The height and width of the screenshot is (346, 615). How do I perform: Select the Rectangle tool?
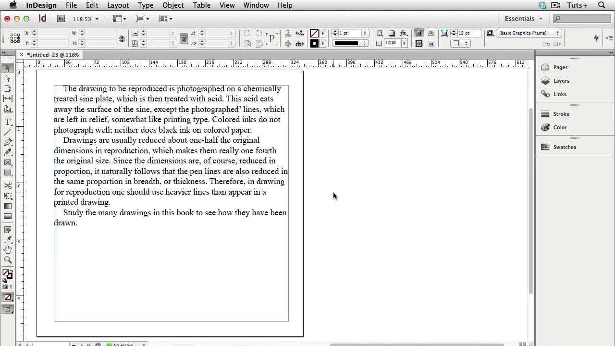(8, 173)
